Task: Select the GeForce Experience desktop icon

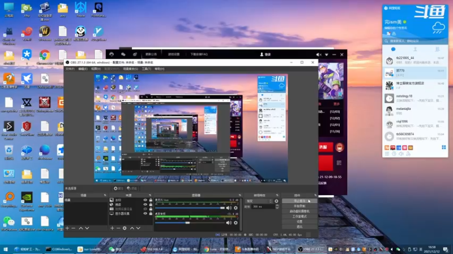Action: 27,202
